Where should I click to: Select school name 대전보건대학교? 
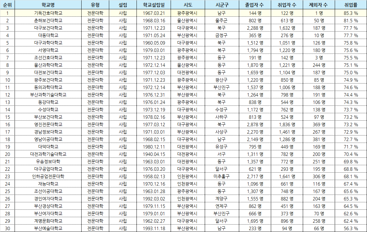pos(48,73)
